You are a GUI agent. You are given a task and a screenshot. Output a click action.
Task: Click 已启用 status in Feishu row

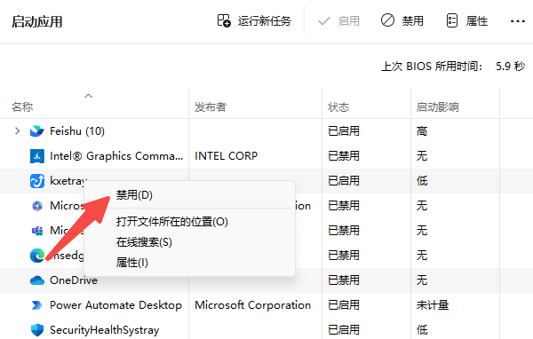(x=343, y=131)
